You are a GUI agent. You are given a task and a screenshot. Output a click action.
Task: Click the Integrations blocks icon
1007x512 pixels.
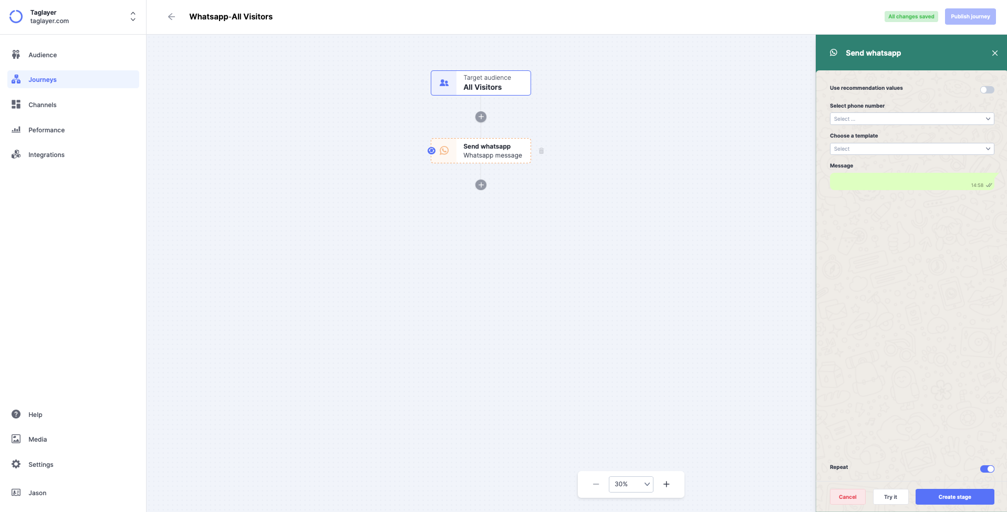click(16, 154)
